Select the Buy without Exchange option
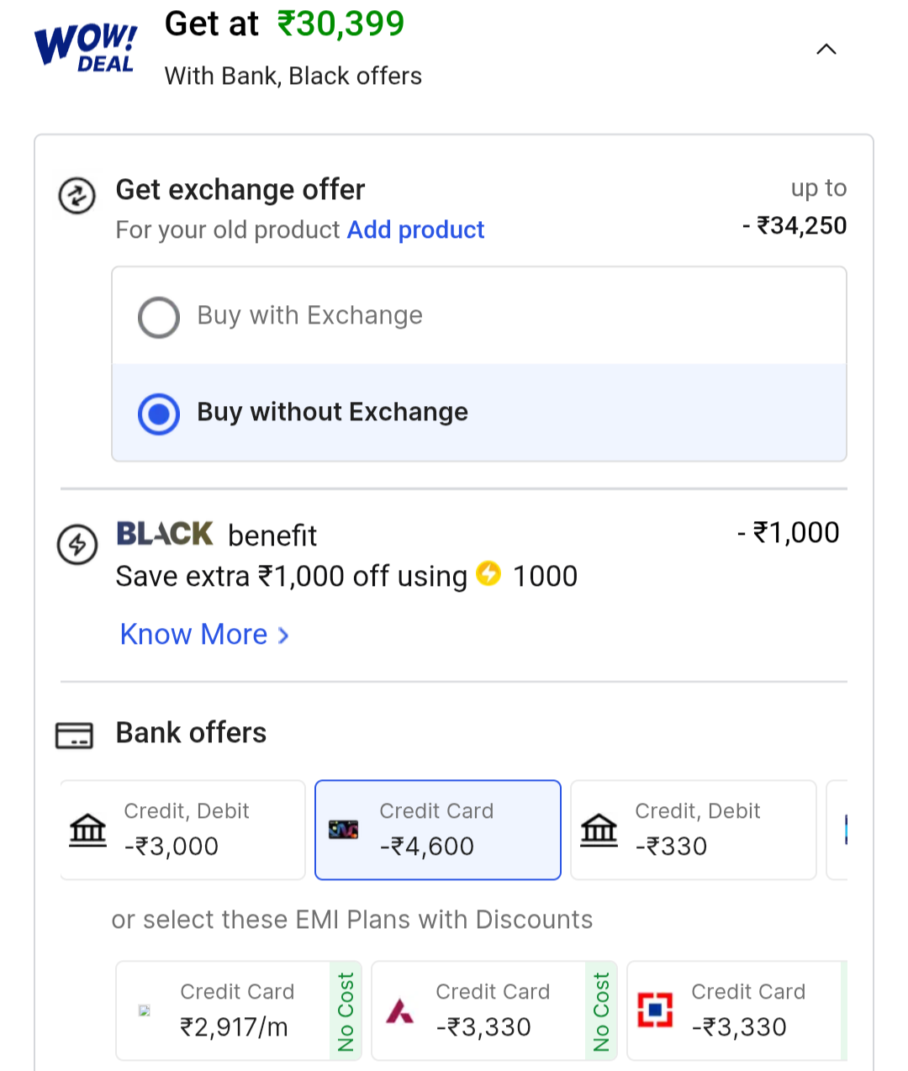Image resolution: width=908 pixels, height=1071 pixels. (x=159, y=414)
